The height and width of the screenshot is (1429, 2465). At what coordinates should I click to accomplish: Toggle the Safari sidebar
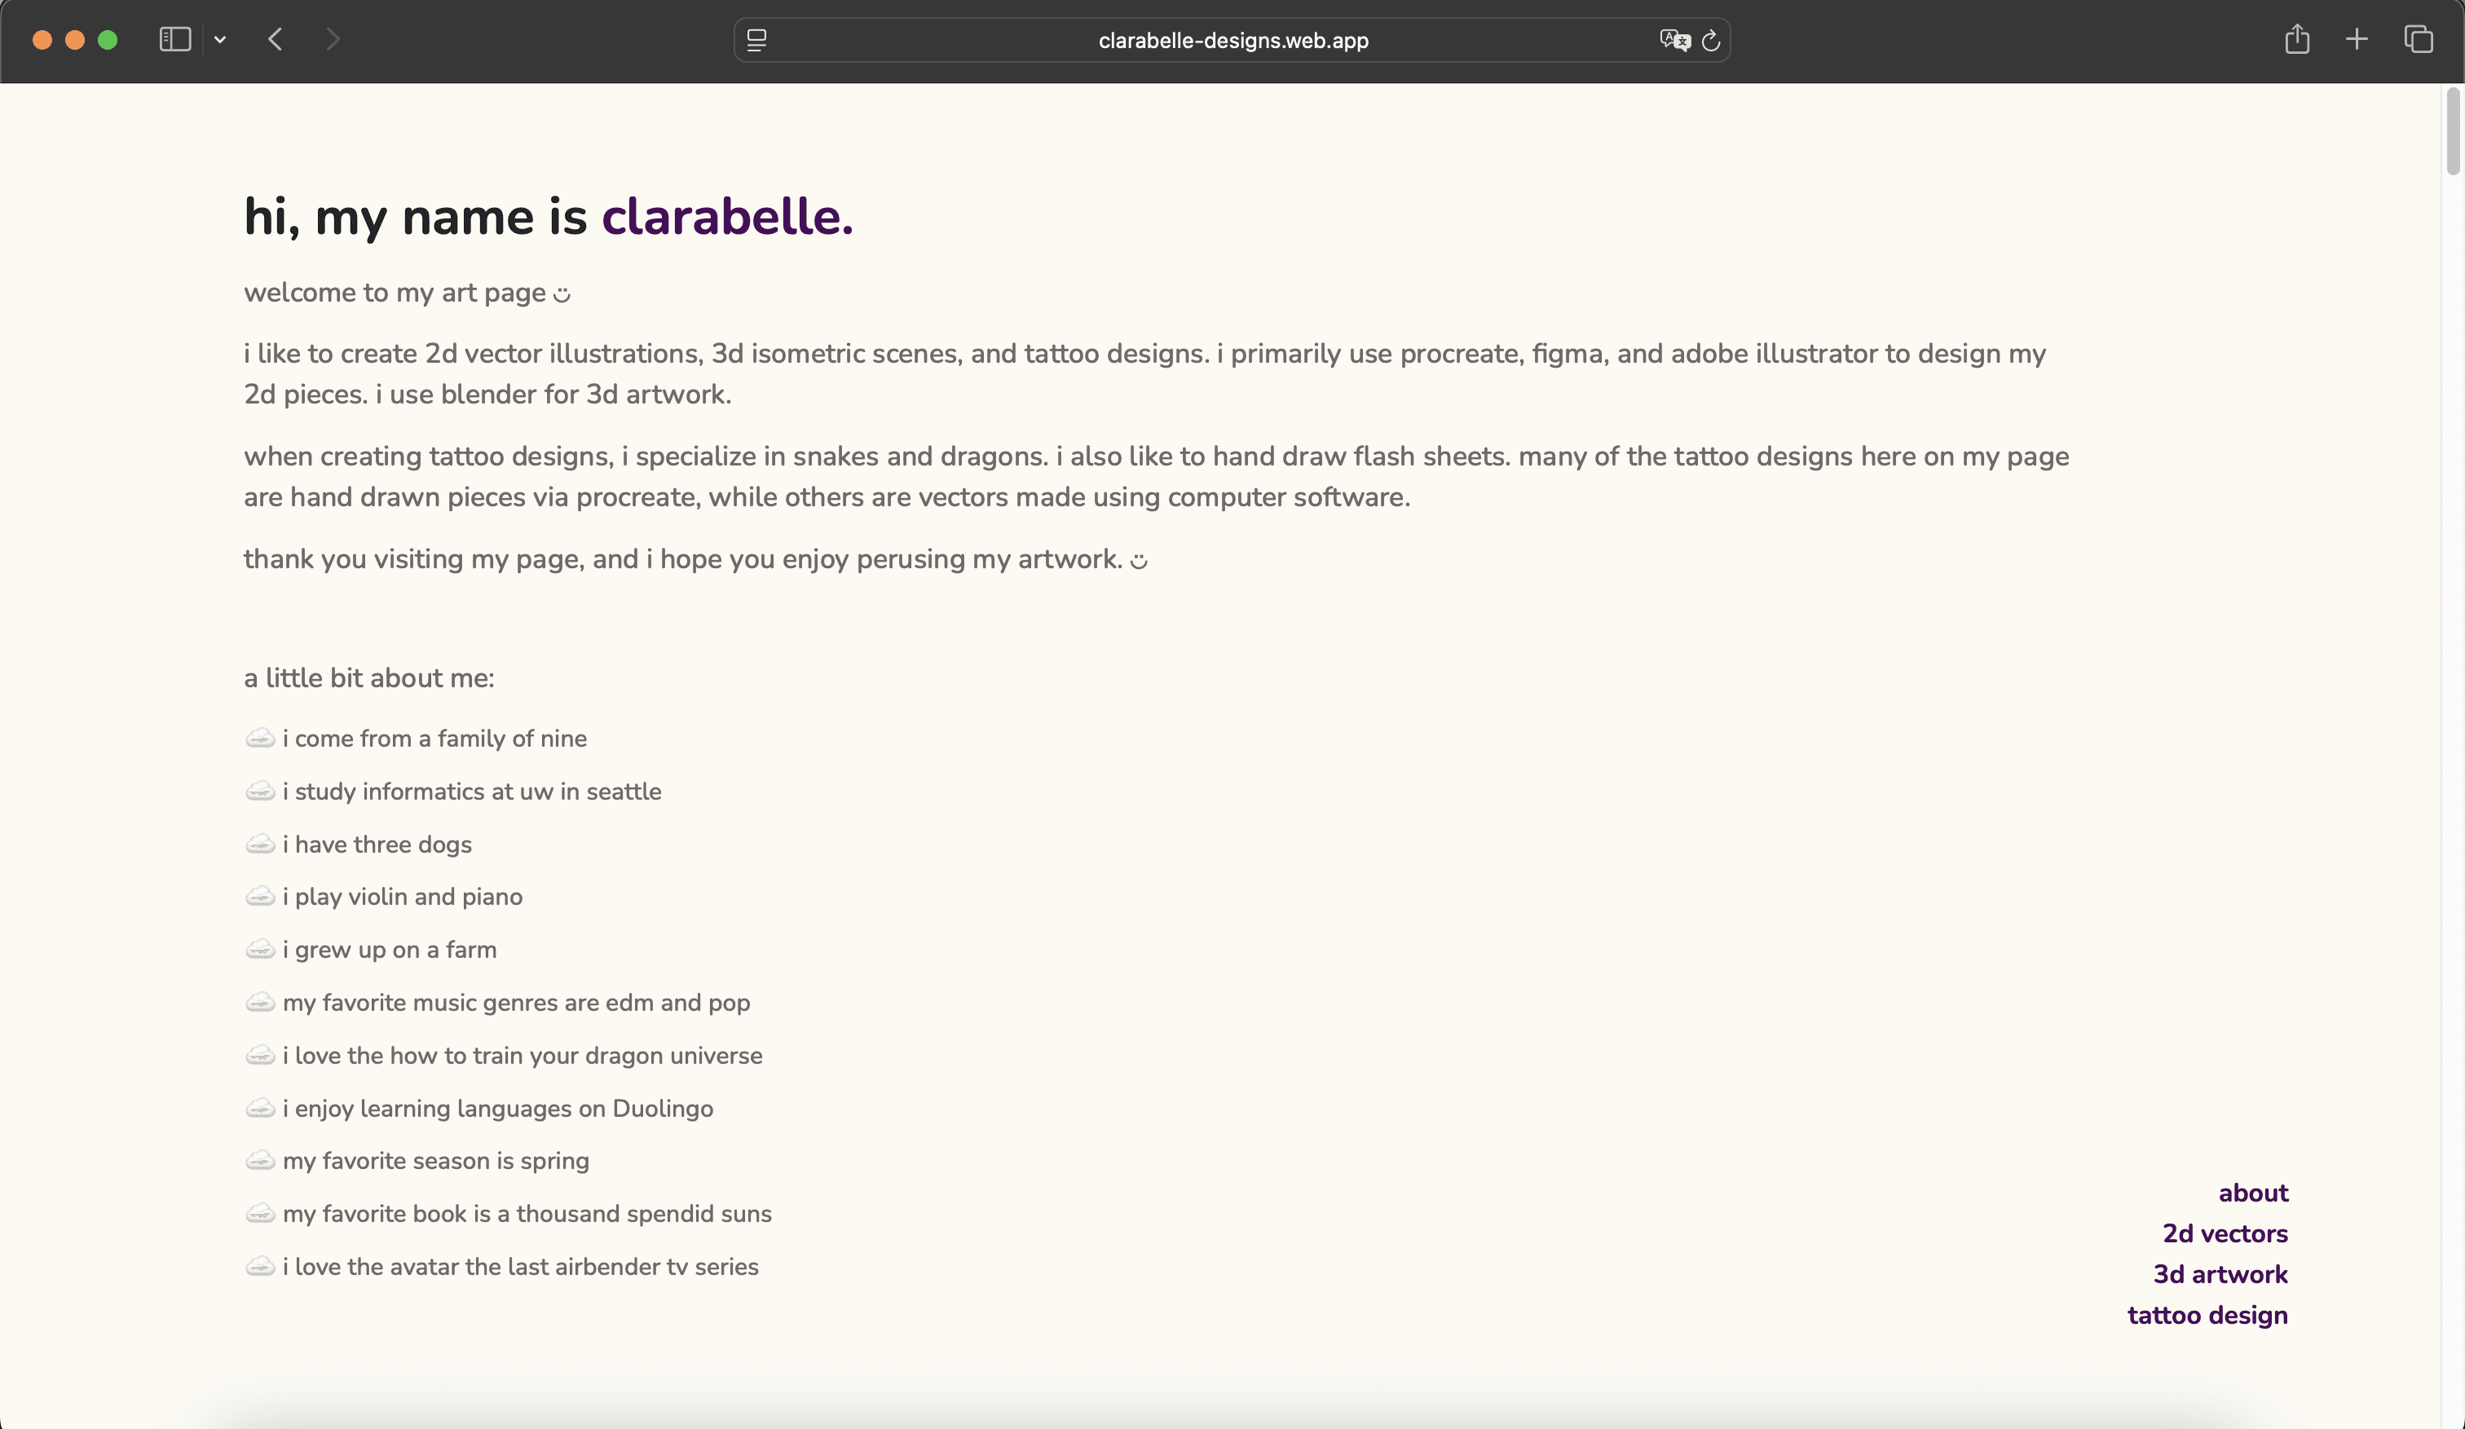coord(175,40)
